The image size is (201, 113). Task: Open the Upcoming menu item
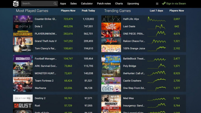coord(133,4)
